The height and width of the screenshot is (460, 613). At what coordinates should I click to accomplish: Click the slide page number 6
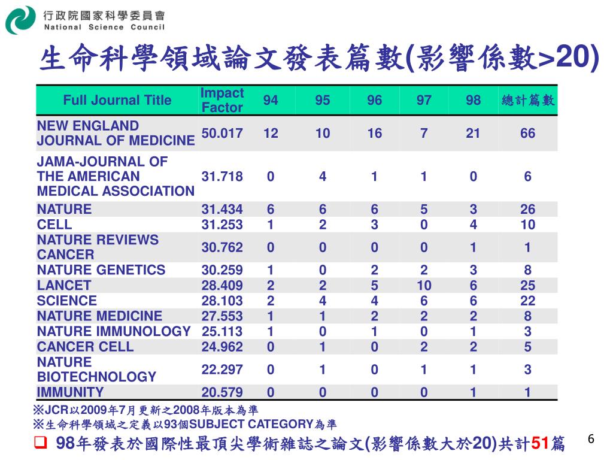[591, 439]
